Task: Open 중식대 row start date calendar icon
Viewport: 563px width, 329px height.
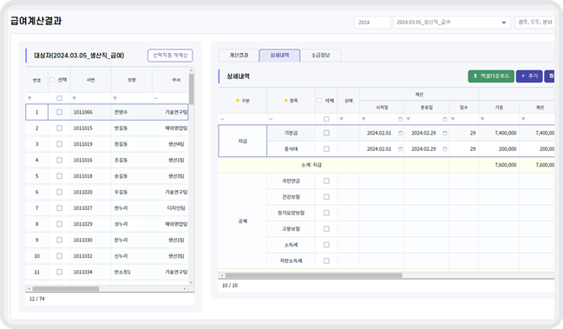Action: 401,148
